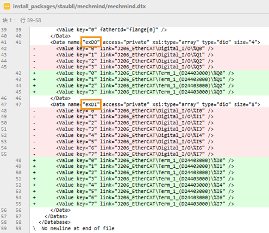
Task: Click the closing </Datas> tag line
Action: 56,216
